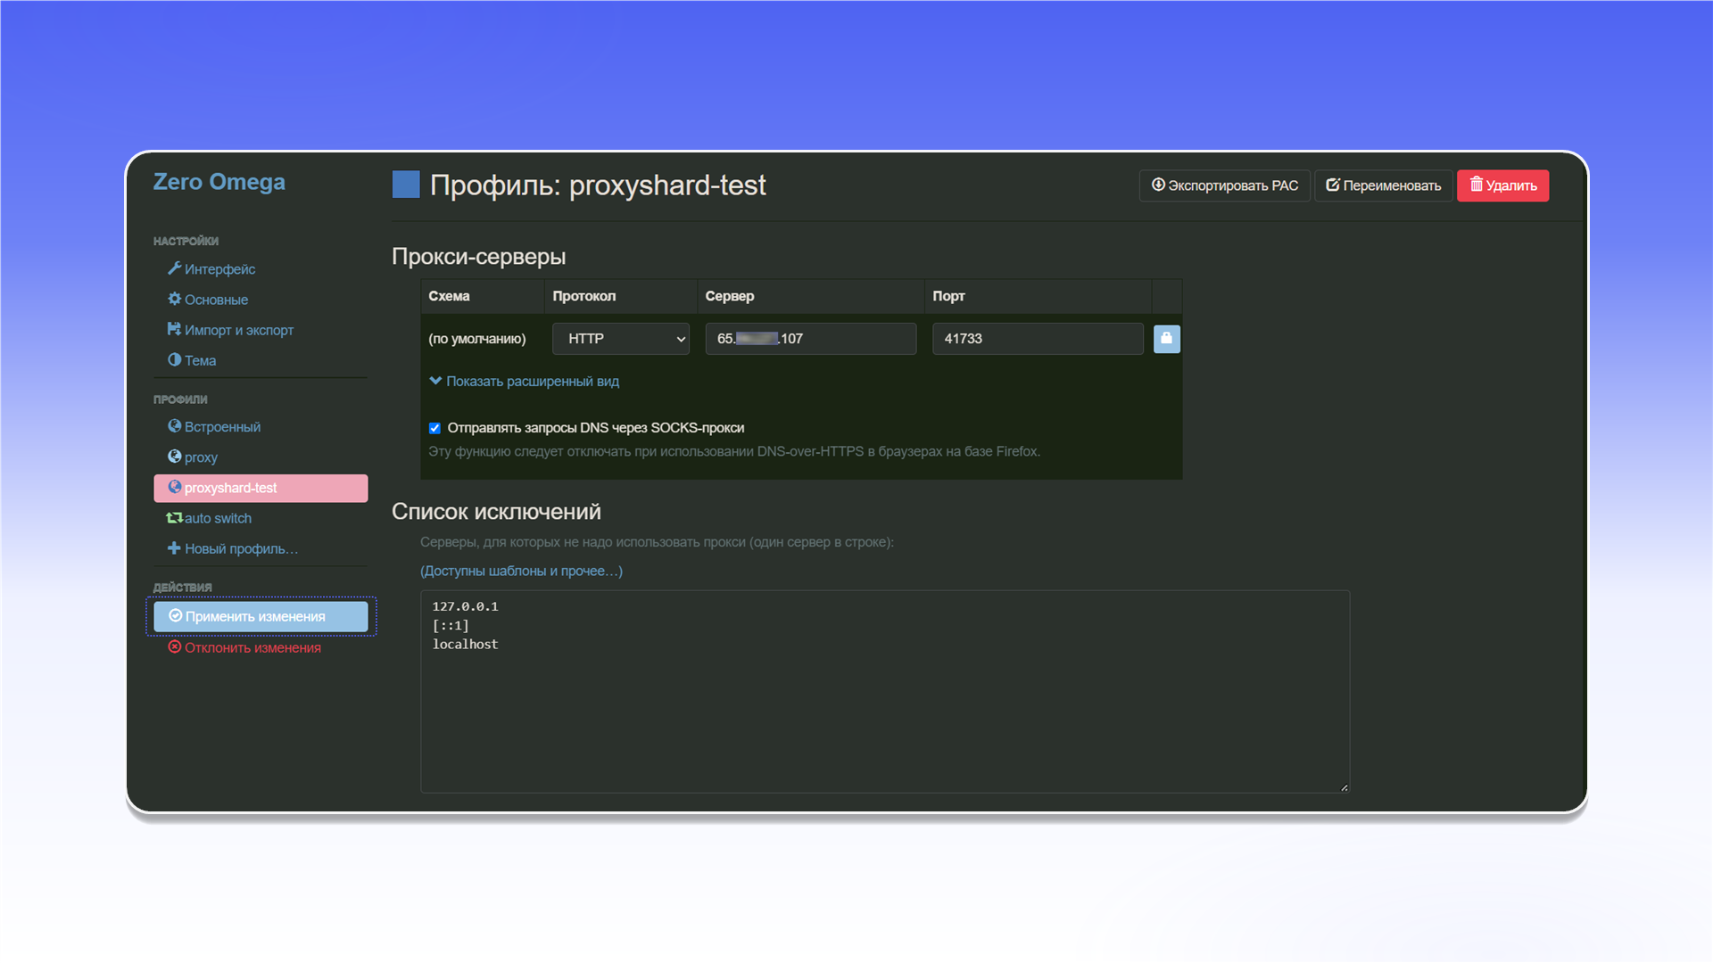Click the server address input field

coord(810,339)
